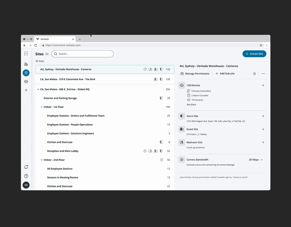This screenshot has height=227, width=291.
Task: Select Employee Stations - Orders and Fulfillment Team
Action: click(105, 116)
